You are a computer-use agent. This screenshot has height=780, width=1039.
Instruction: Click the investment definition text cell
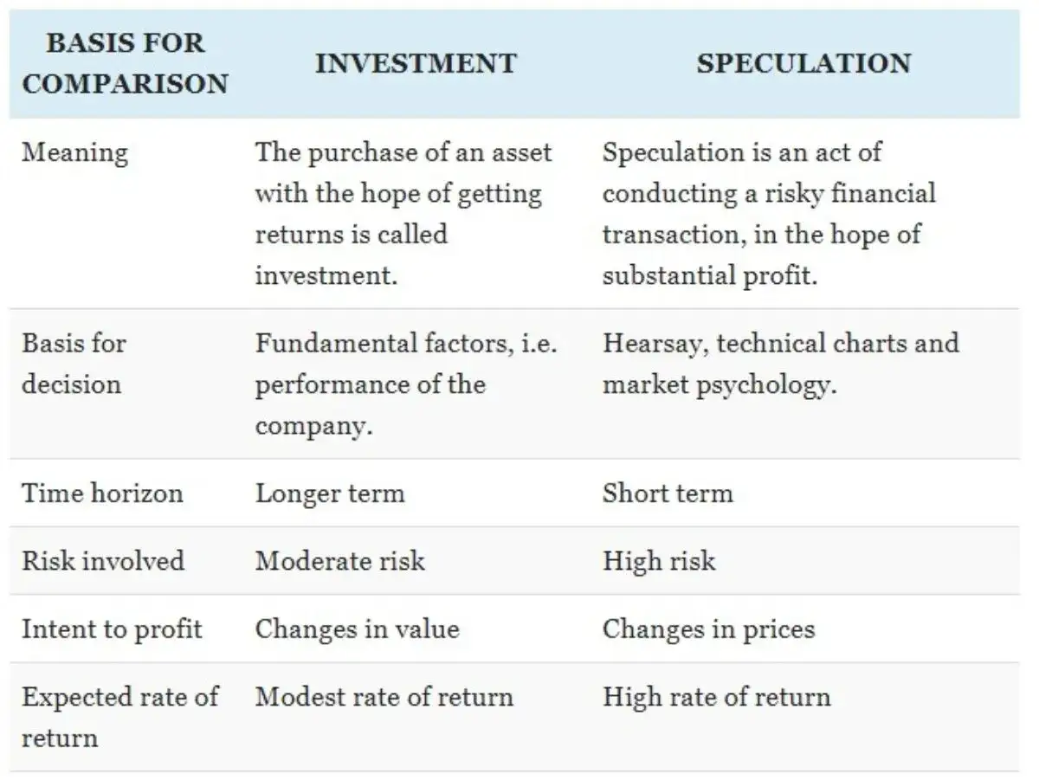click(x=403, y=214)
